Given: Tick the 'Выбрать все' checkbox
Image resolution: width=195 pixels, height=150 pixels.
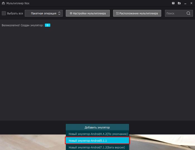Looking at the screenshot, I should coord(4,13).
